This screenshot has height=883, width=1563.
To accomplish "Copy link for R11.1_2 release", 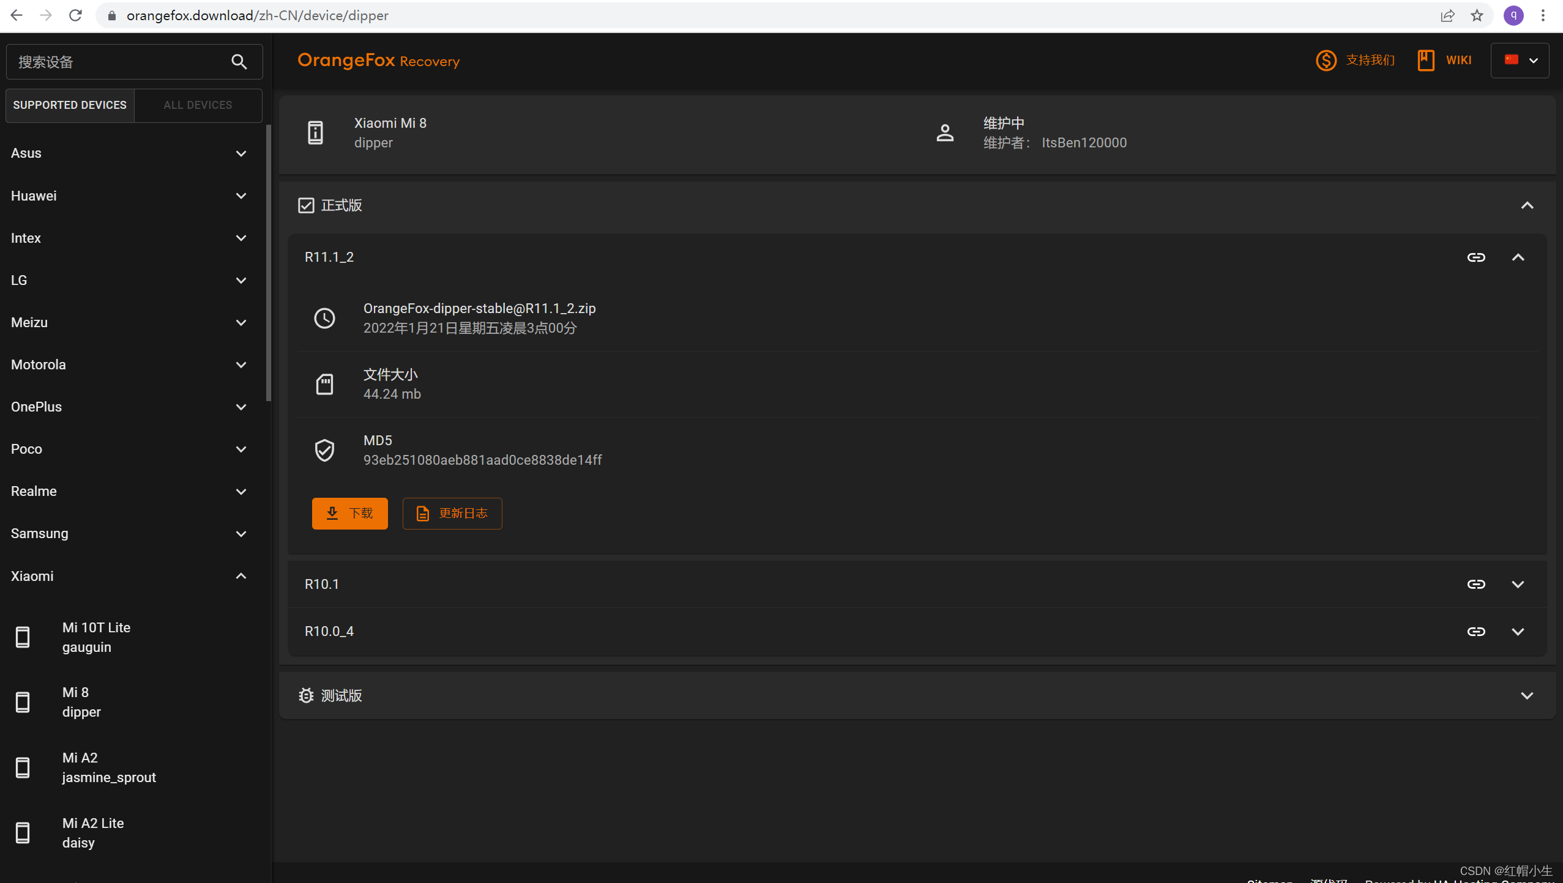I will tap(1475, 257).
